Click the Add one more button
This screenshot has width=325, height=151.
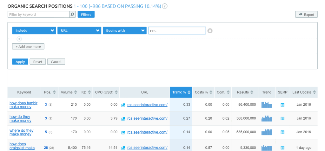tap(28, 47)
